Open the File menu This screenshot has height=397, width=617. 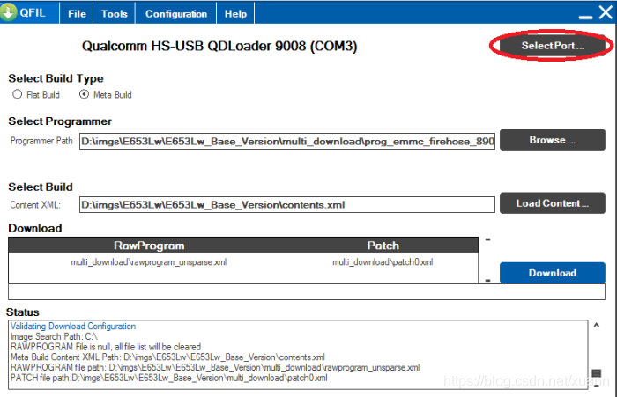coord(77,14)
